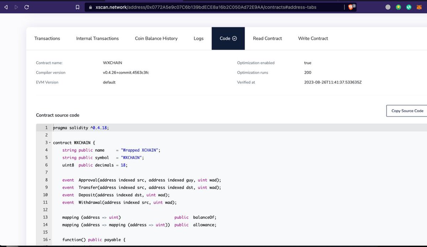Viewport: 427px width, 247px height.
Task: Open the Internal Transactions tab
Action: (x=97, y=38)
